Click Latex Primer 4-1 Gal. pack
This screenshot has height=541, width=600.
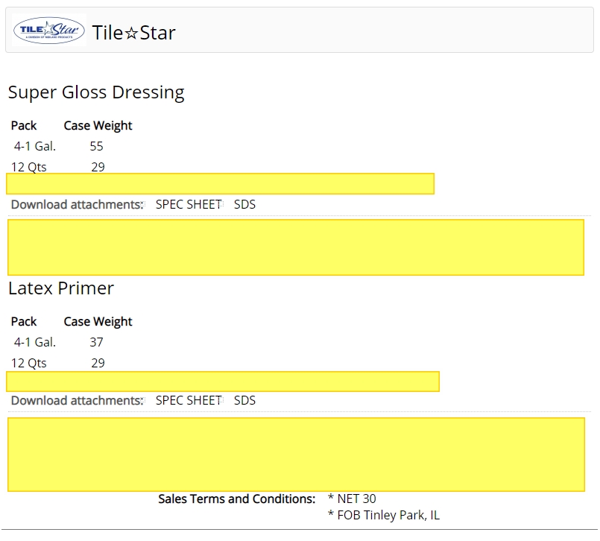tap(35, 342)
